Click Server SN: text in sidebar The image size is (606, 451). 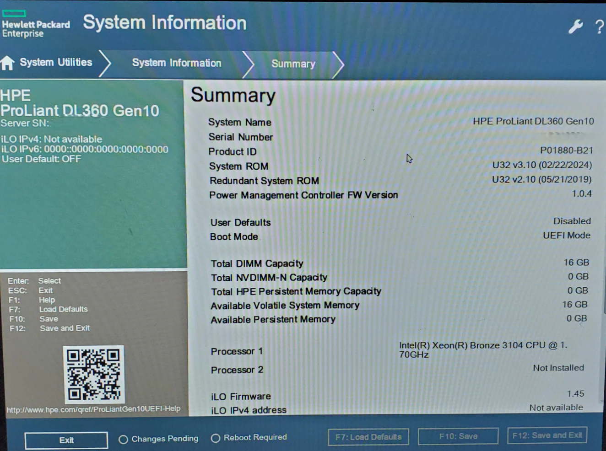click(x=25, y=123)
